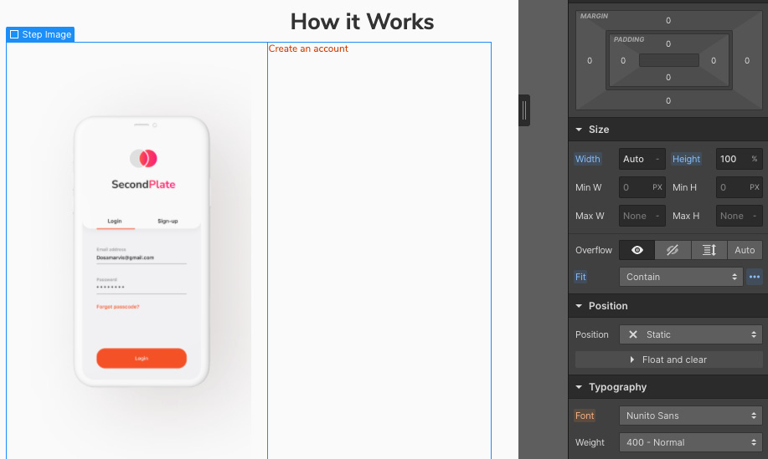768x459 pixels.
Task: Click the X icon in Position dropdown
Action: pyautogui.click(x=633, y=334)
